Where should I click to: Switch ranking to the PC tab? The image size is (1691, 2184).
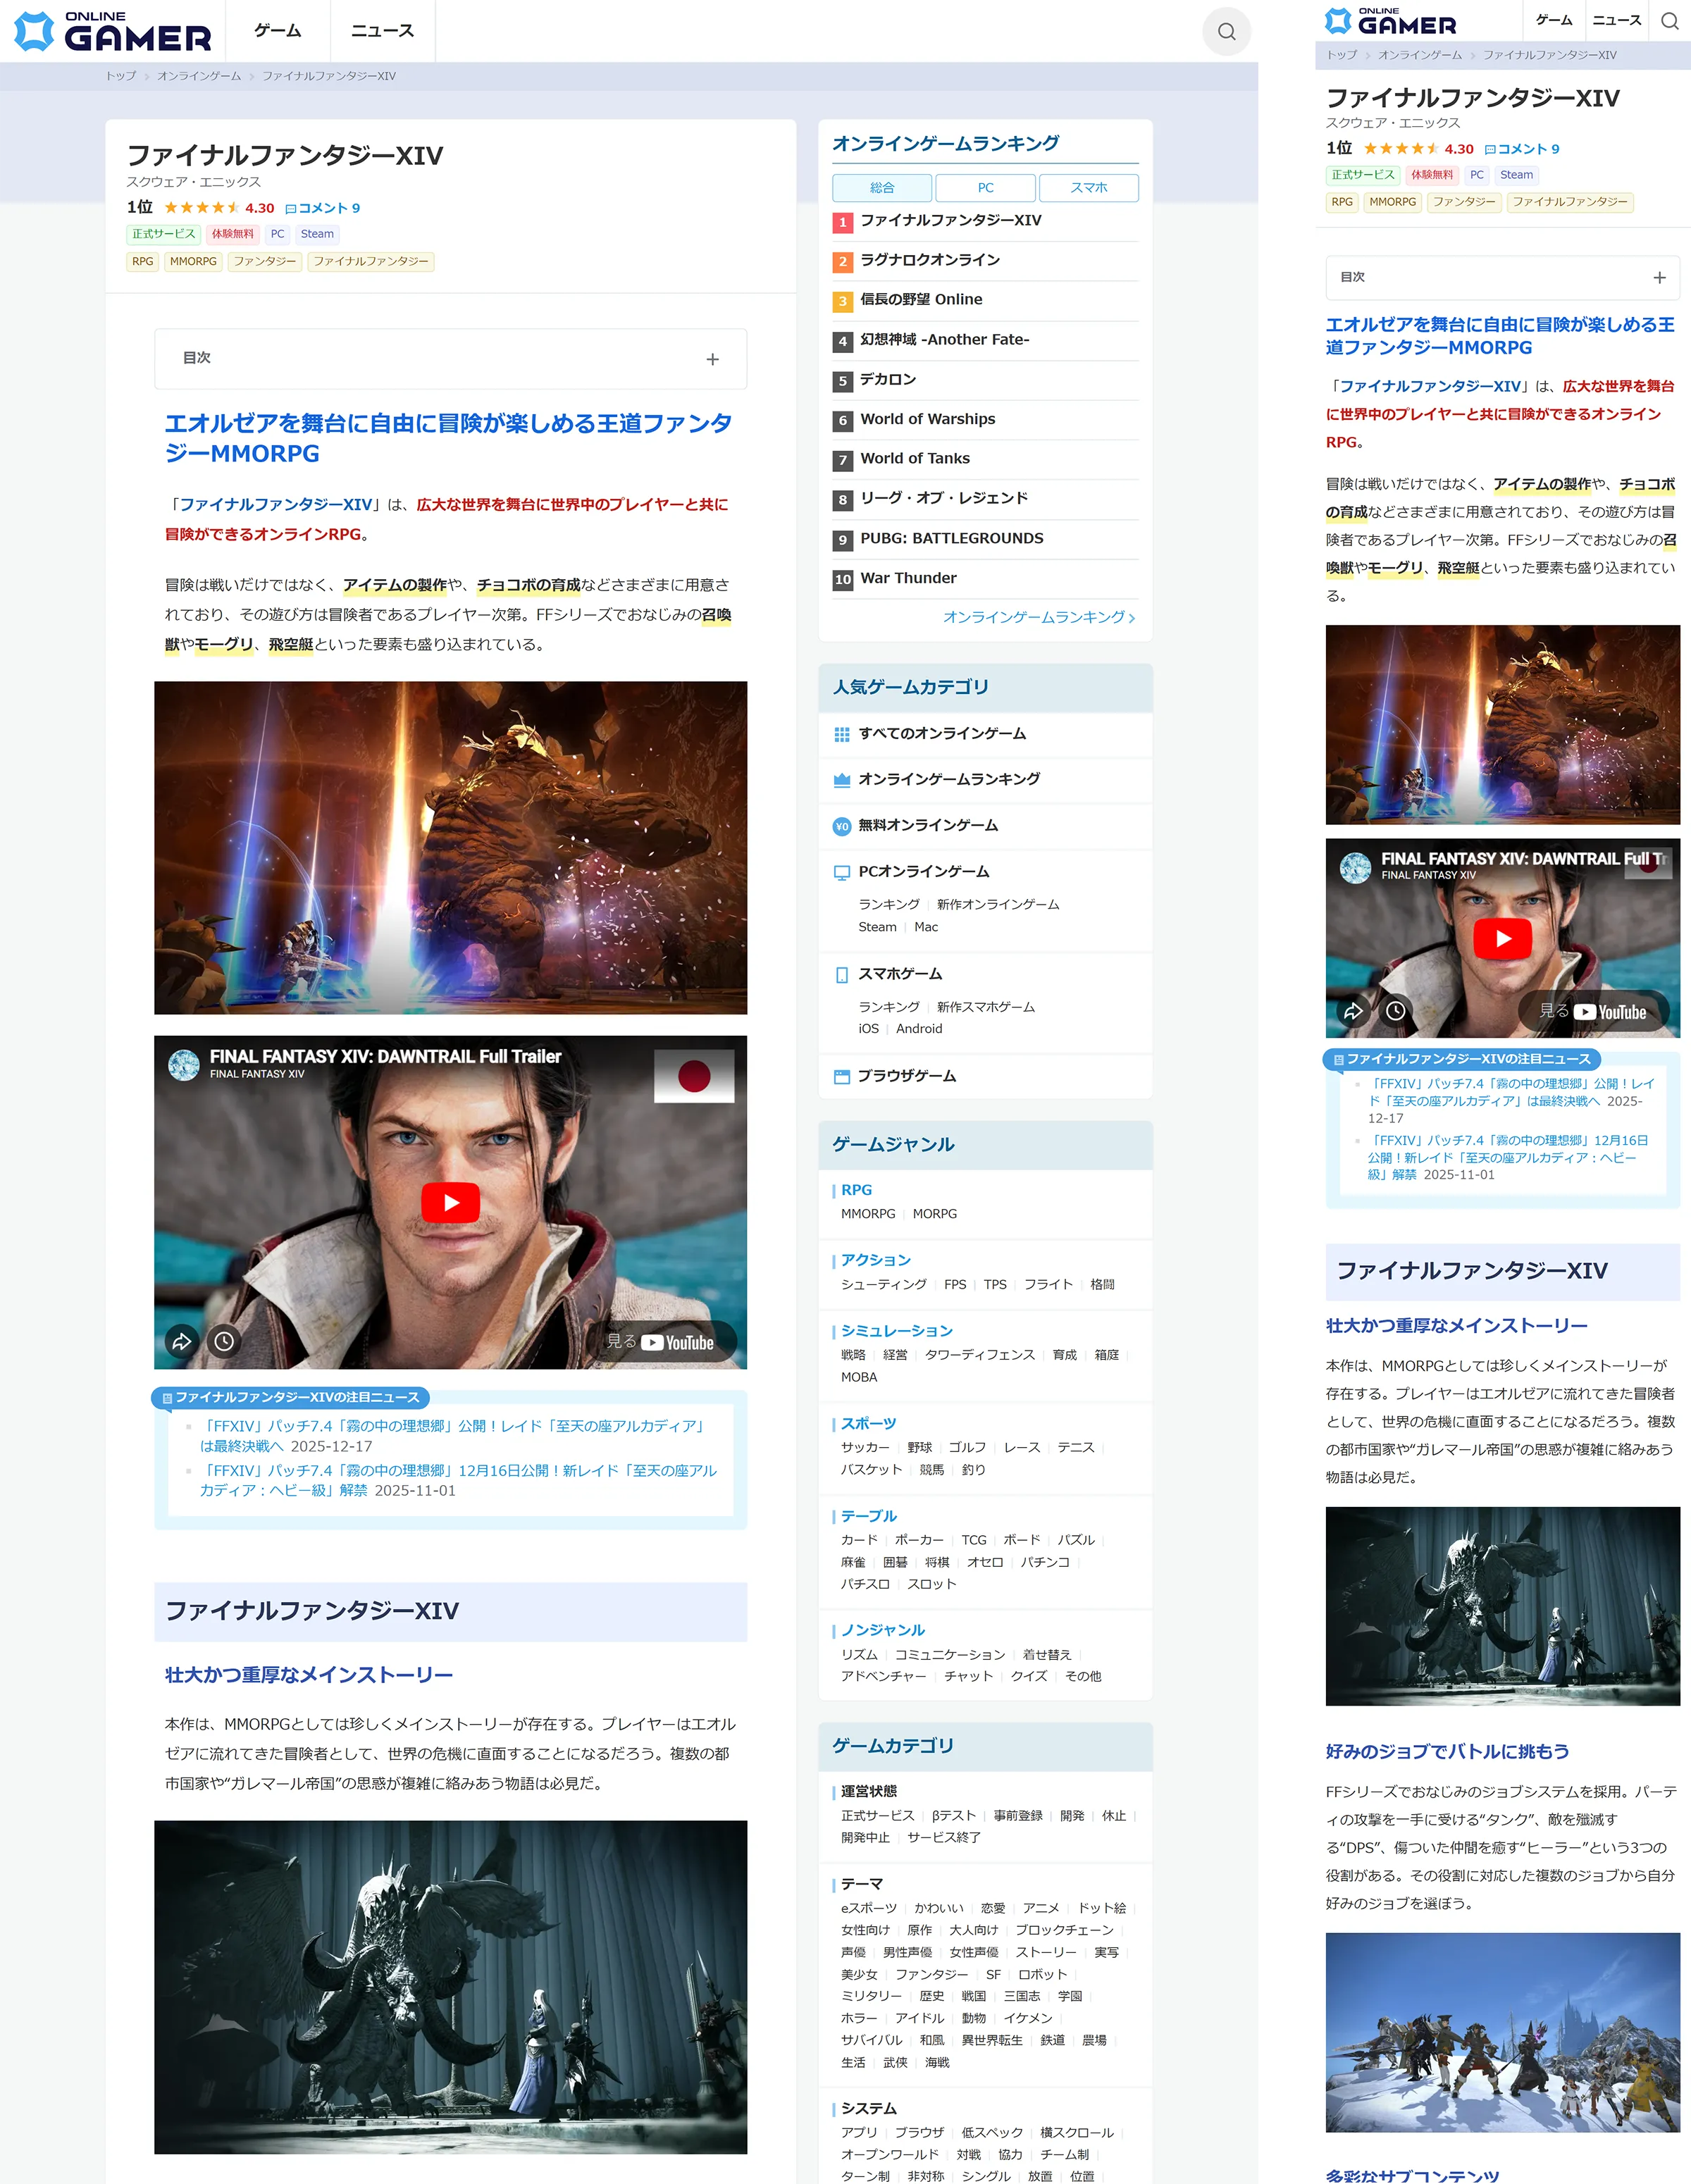click(x=985, y=188)
